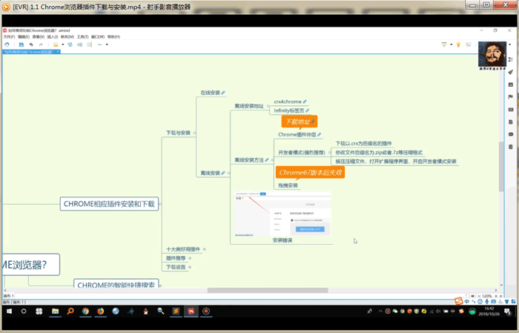Click the brainstorming light bulb icon
Image resolution: width=519 pixels, height=333 pixels.
458,44
